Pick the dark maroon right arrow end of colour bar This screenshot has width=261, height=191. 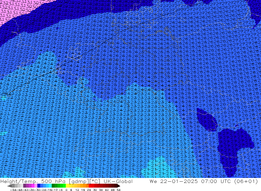[x=119, y=186]
